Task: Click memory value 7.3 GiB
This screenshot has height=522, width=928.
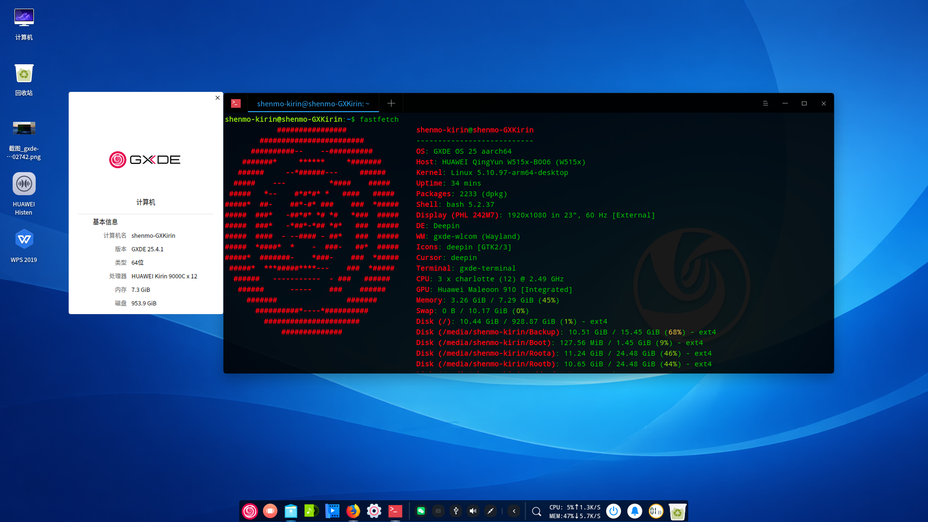Action: tap(141, 290)
